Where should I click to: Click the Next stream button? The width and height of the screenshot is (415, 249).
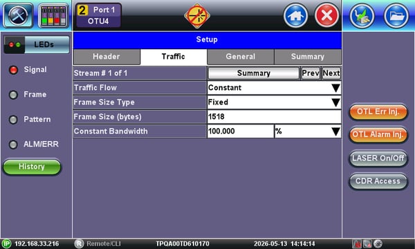331,73
